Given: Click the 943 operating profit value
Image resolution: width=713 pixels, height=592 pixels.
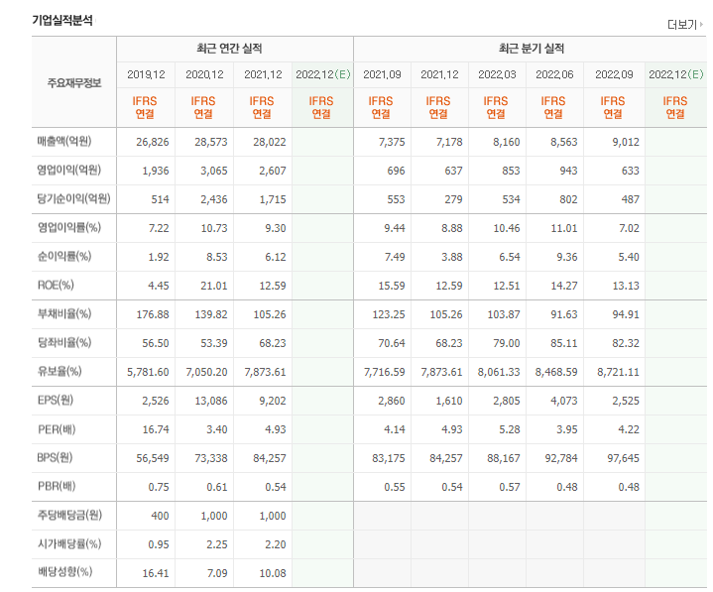Looking at the screenshot, I should pos(568,171).
